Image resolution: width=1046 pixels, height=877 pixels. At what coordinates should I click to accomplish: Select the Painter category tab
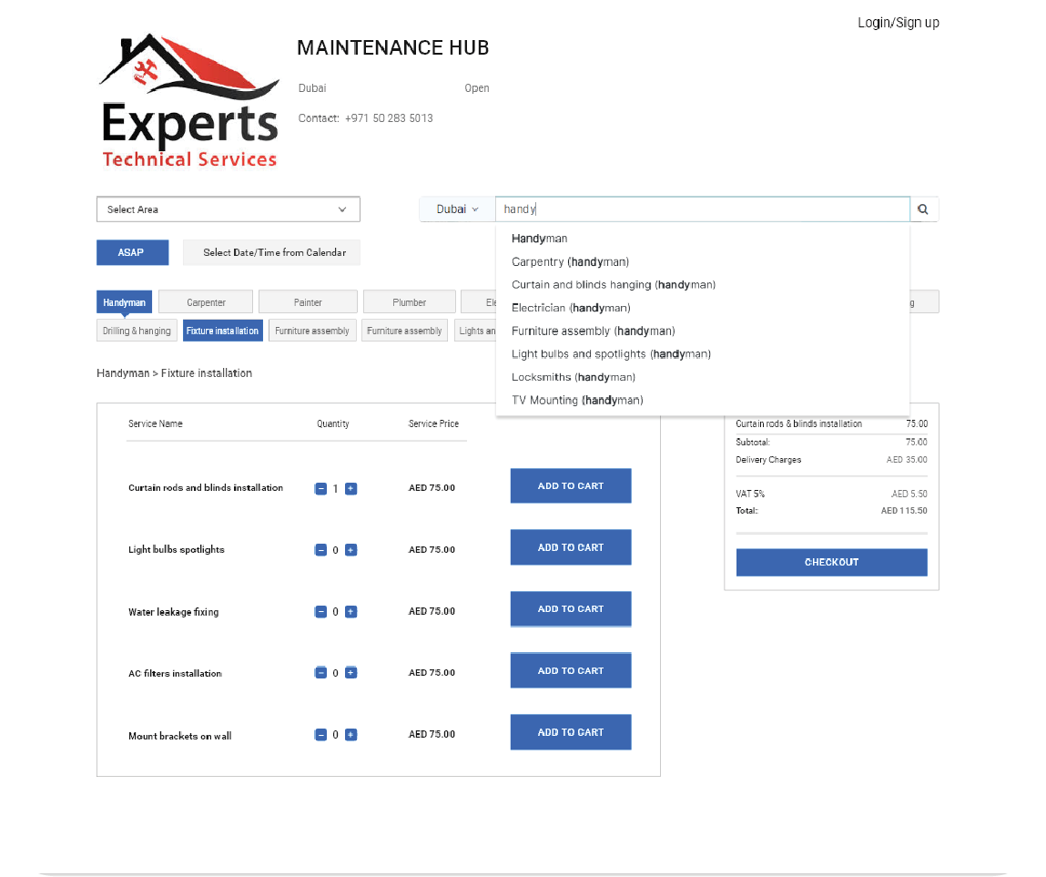(x=308, y=302)
